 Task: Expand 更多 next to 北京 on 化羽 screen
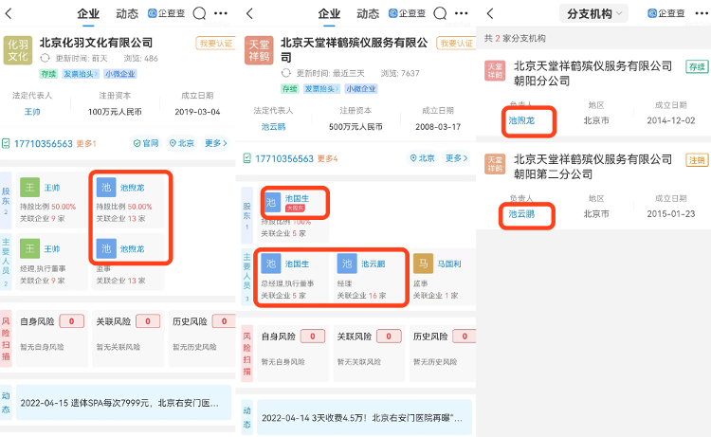coord(215,143)
